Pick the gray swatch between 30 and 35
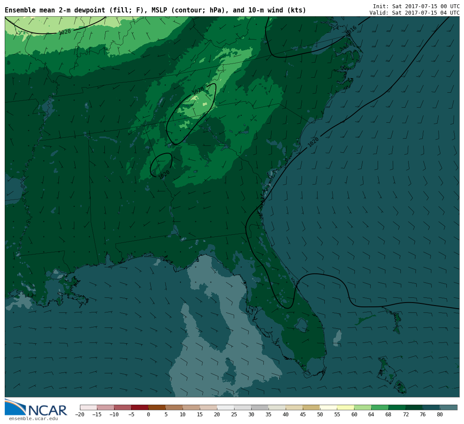The height and width of the screenshot is (424, 464). (x=260, y=407)
